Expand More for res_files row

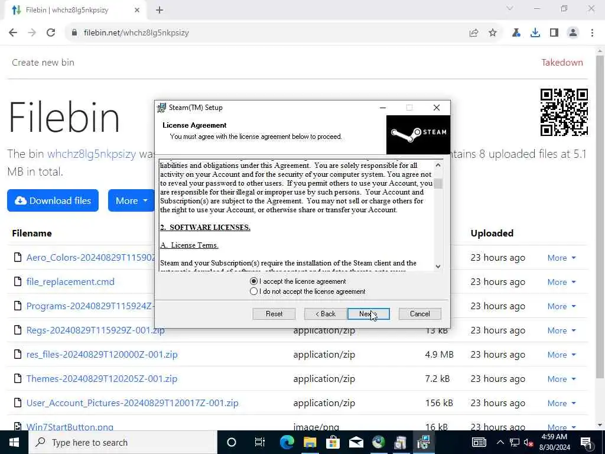pos(561,355)
